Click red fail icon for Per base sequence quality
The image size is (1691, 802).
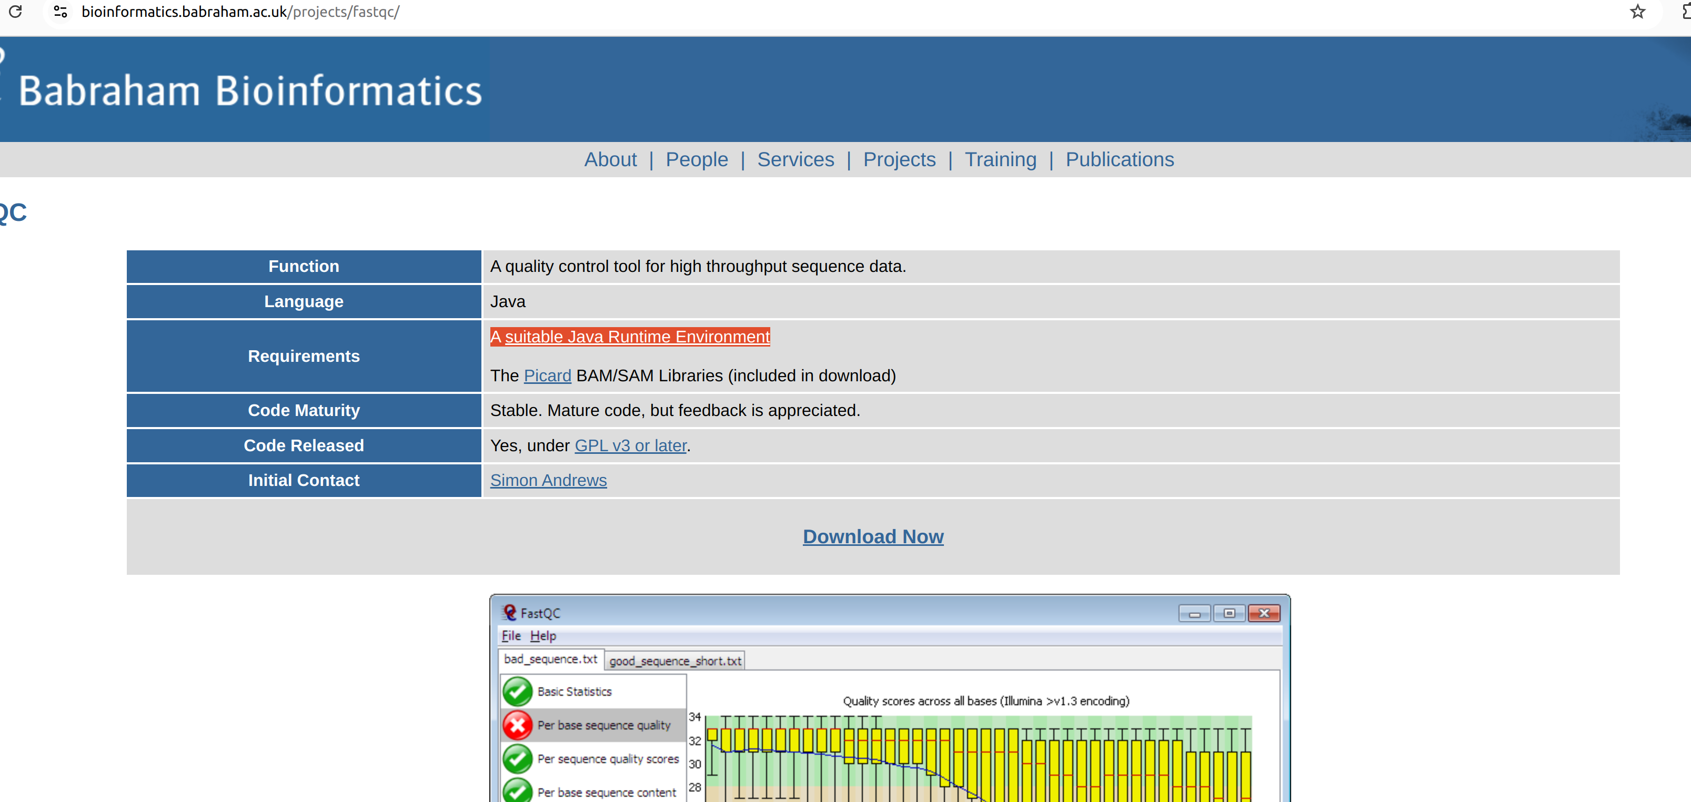(517, 725)
